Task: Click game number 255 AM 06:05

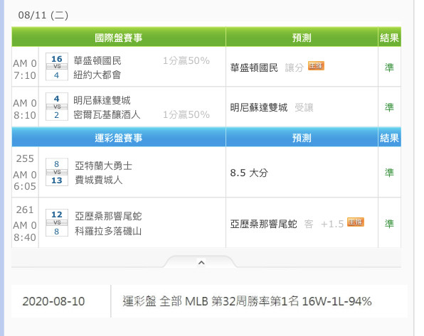Action: (x=25, y=173)
